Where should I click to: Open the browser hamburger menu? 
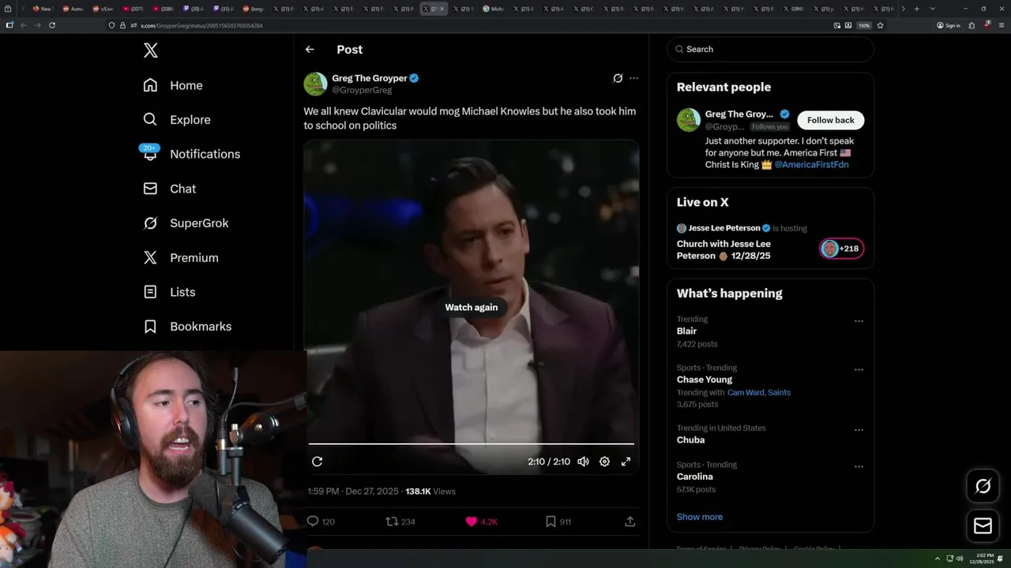(x=1000, y=25)
